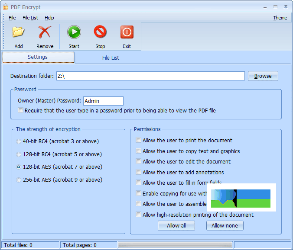The image size is (293, 250).
Task: Click the Remove red X icon
Action: 45,32
